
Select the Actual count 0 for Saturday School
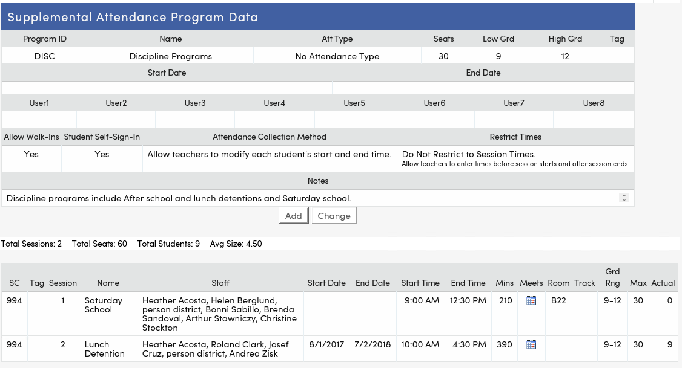tap(670, 300)
